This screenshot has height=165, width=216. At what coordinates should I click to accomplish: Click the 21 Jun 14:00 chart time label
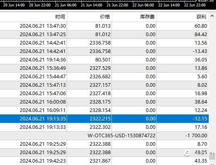(x=92, y=5)
